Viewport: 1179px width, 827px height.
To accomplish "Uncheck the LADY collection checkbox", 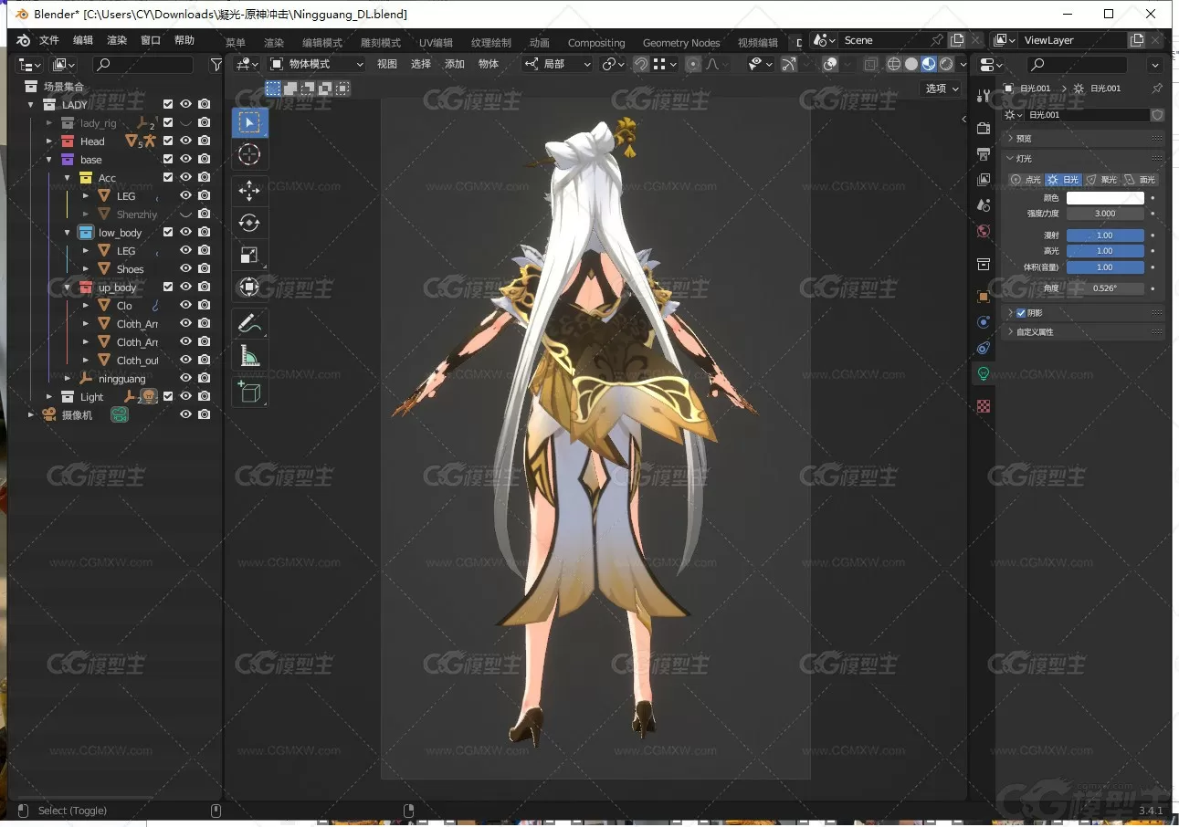I will pyautogui.click(x=168, y=105).
